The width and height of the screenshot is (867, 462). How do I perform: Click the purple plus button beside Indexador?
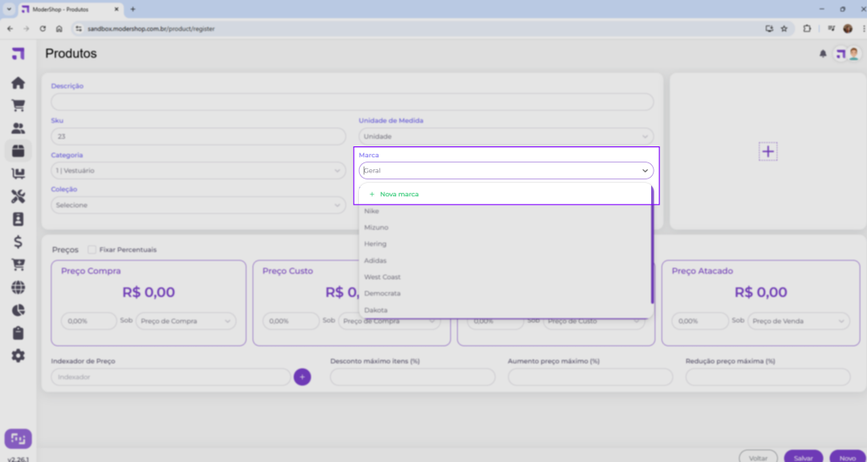click(x=302, y=377)
